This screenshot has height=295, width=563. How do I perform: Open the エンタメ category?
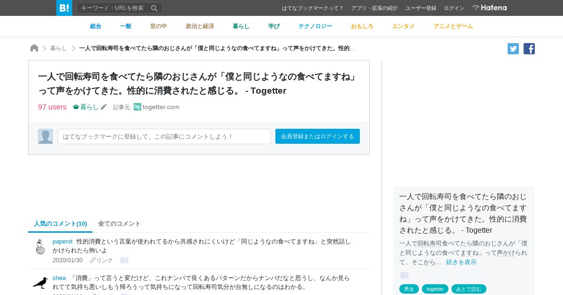pos(403,26)
